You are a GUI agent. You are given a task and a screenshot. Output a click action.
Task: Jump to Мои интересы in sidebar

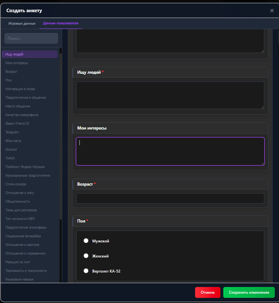tap(17, 63)
